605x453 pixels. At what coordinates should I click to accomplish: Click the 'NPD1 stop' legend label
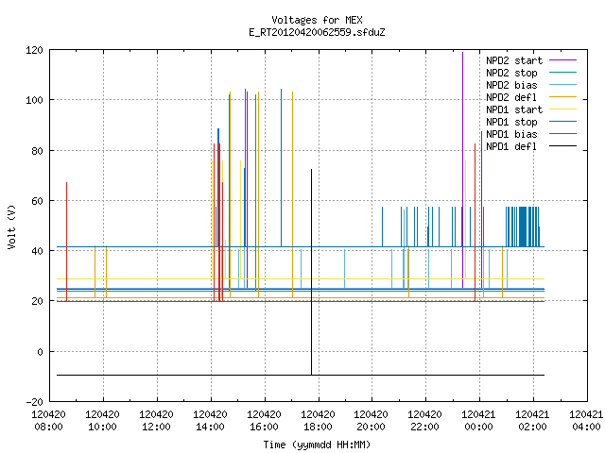pos(511,122)
